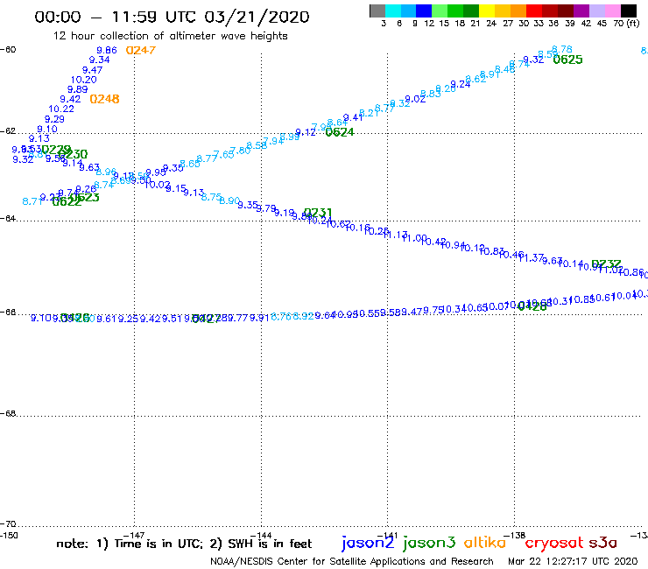The height and width of the screenshot is (569, 648).
Task: Click the wave height value '9.89'
Action: [78, 89]
